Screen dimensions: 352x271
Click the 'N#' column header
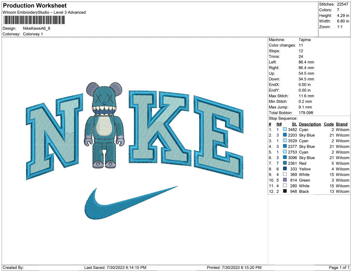(279, 124)
